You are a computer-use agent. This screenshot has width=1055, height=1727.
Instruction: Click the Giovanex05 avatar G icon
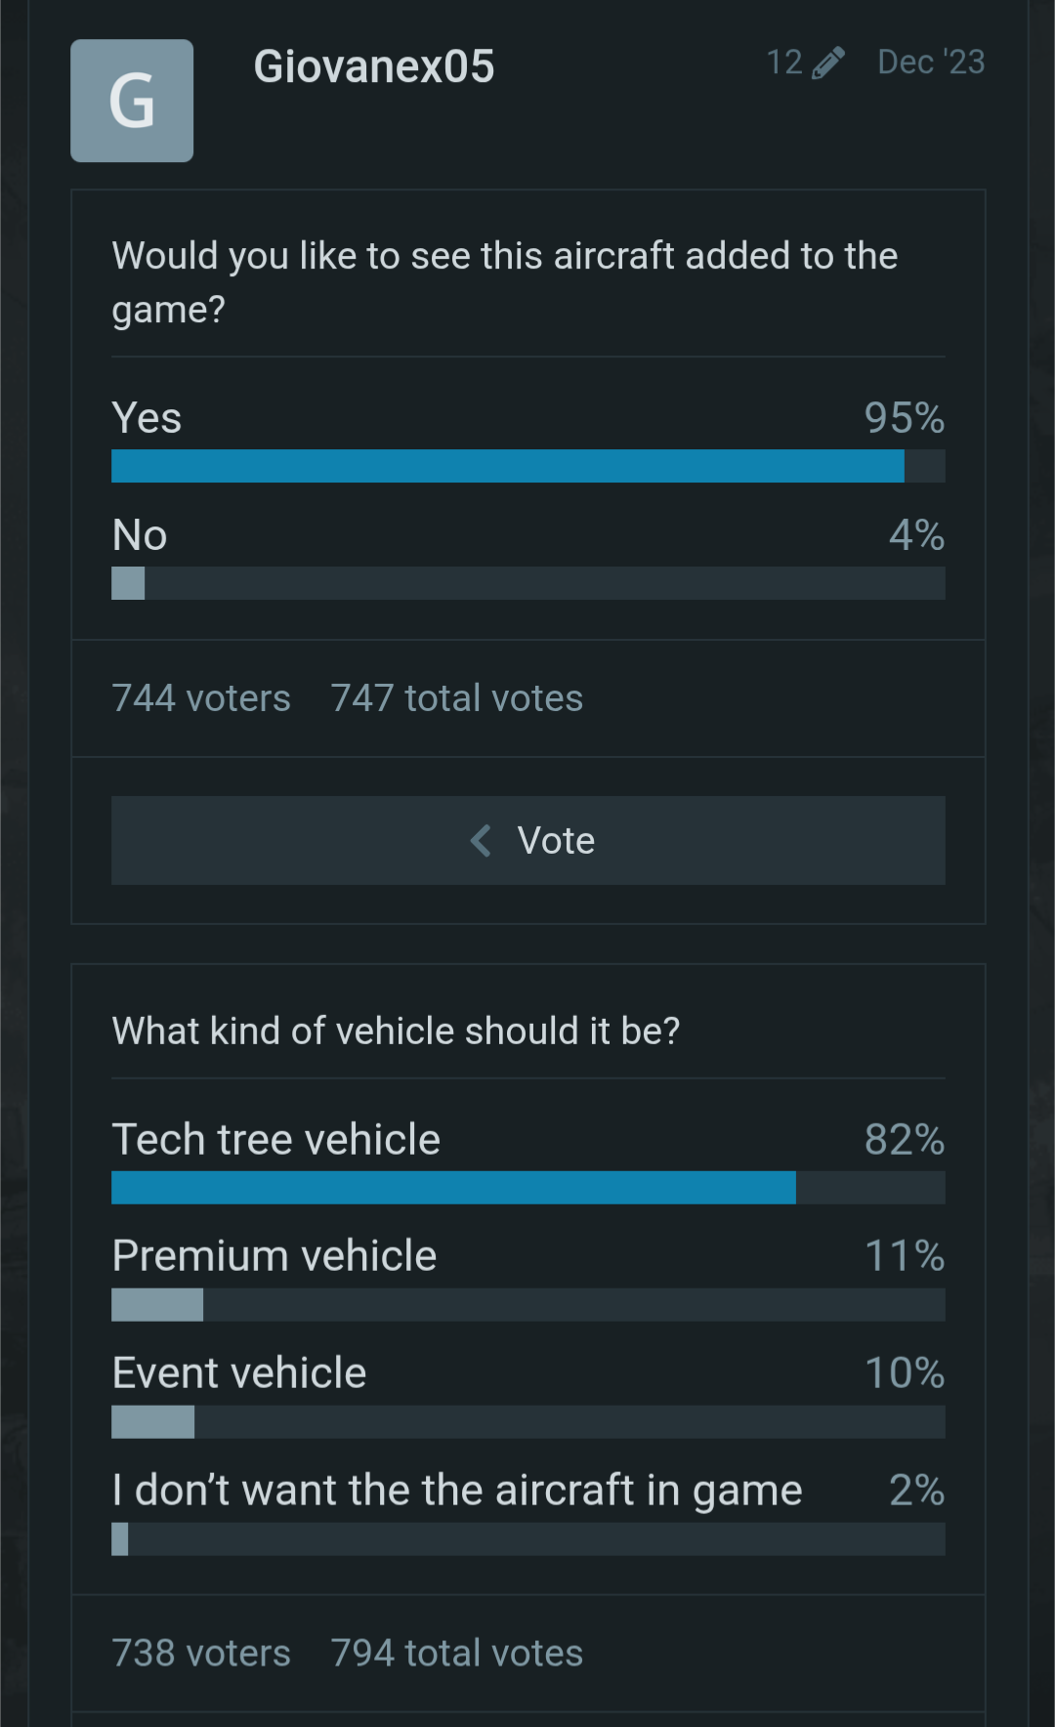pos(132,101)
